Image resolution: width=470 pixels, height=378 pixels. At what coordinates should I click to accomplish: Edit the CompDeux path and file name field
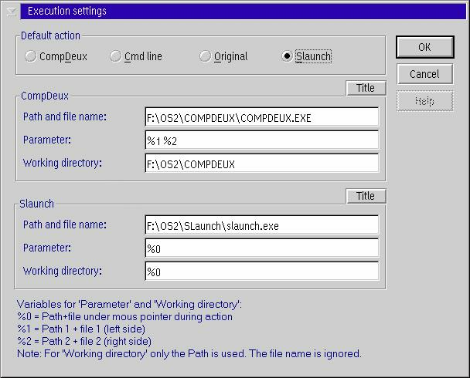(x=262, y=117)
